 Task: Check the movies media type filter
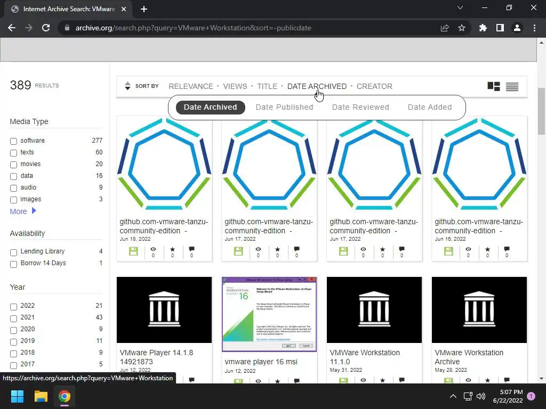[x=13, y=165]
